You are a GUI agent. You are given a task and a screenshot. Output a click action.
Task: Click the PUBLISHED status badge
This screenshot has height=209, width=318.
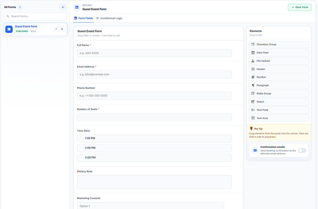(22, 31)
